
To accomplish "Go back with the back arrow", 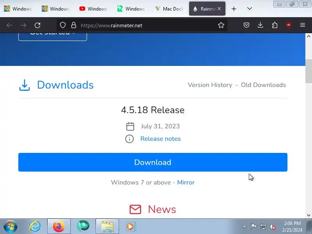I will (x=9, y=25).
